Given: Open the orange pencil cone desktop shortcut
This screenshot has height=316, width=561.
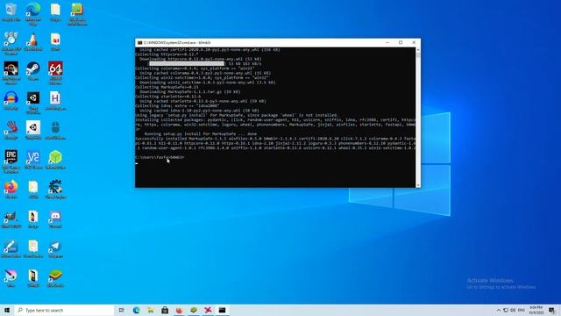Looking at the screenshot, I should pos(33,41).
